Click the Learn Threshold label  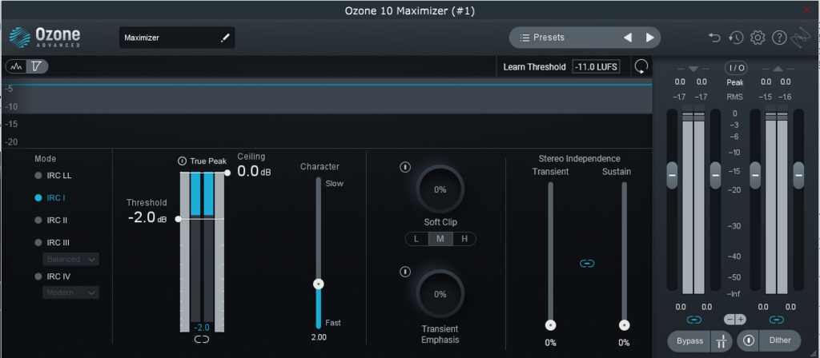point(534,67)
